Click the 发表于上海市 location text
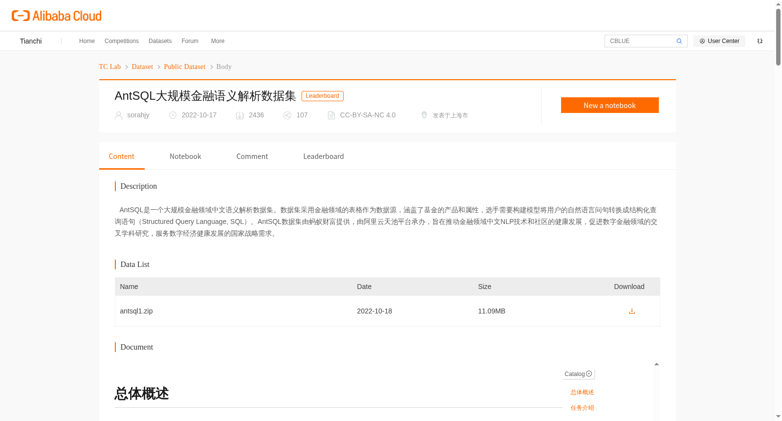This screenshot has width=782, height=421. pyautogui.click(x=451, y=115)
